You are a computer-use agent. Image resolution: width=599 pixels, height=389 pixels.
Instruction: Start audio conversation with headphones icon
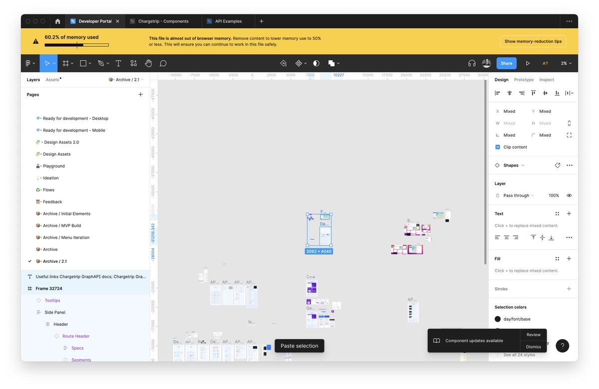[472, 63]
